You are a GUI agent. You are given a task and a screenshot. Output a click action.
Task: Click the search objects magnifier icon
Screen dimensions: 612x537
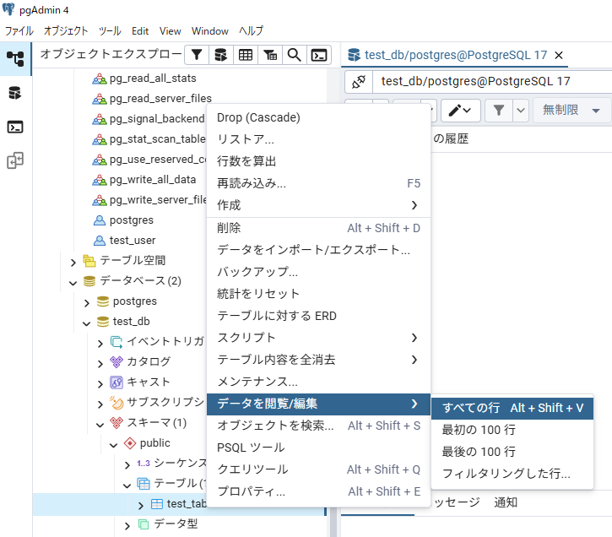coord(295,55)
